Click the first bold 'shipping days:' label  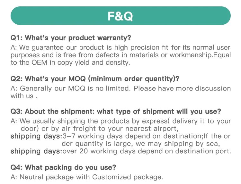(x=36, y=136)
